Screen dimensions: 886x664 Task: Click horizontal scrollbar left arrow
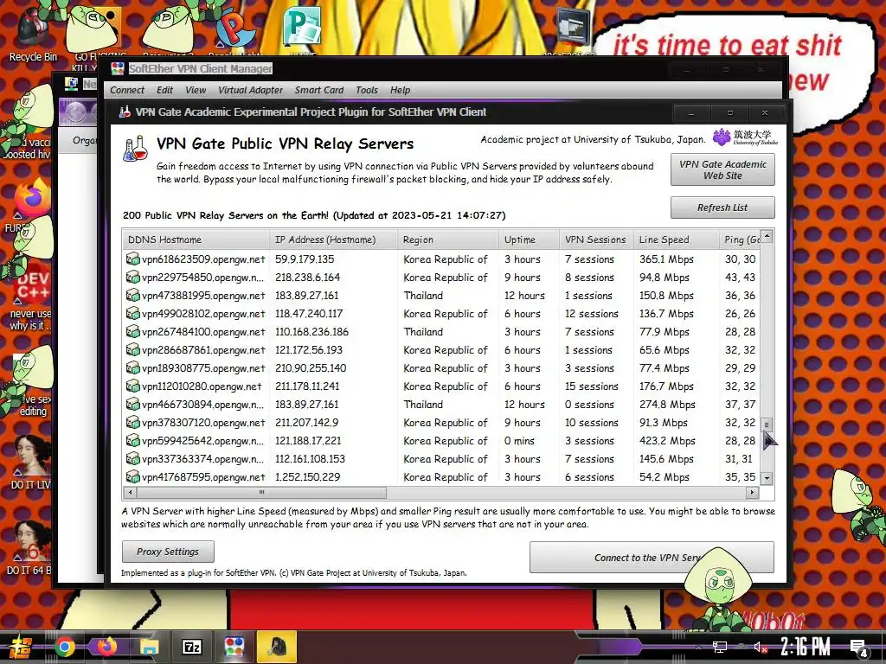click(131, 492)
